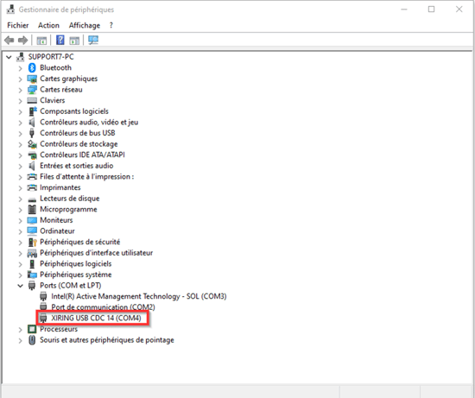Select the Contrôleurs de bus USB item
This screenshot has height=398, width=475.
78,133
